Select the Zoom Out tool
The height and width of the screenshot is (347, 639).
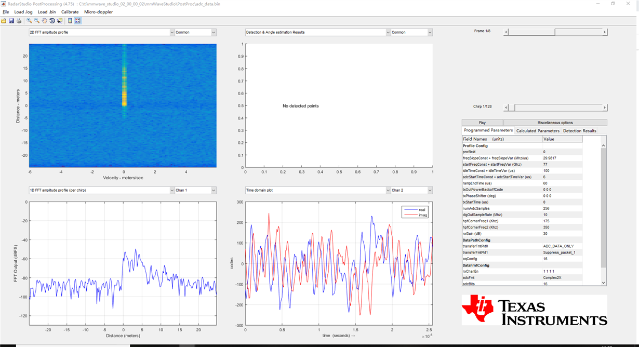click(37, 21)
